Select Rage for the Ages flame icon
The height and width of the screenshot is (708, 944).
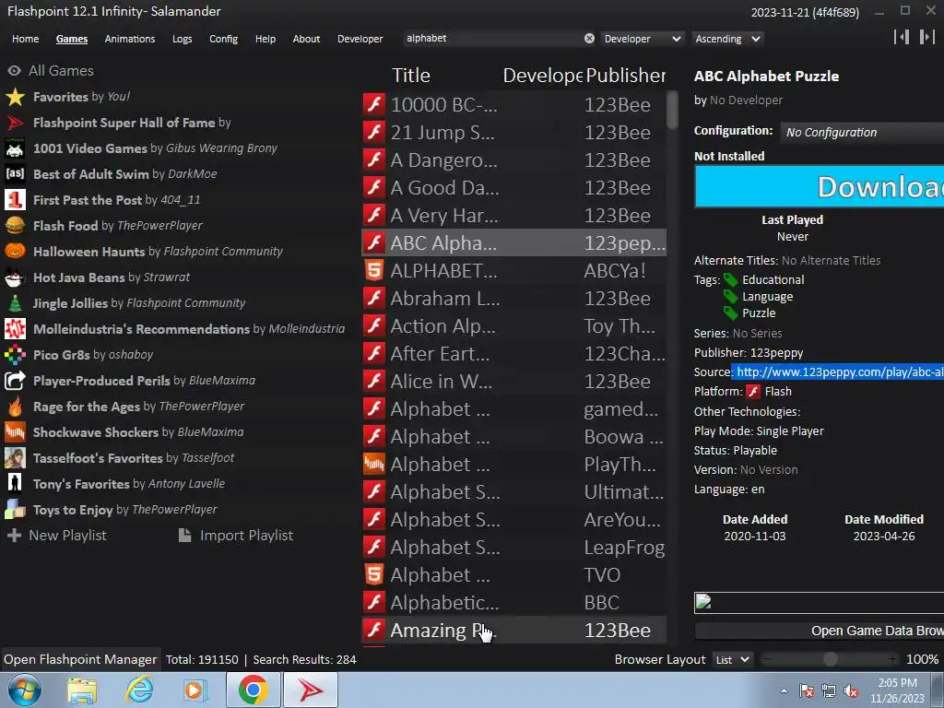coord(15,407)
